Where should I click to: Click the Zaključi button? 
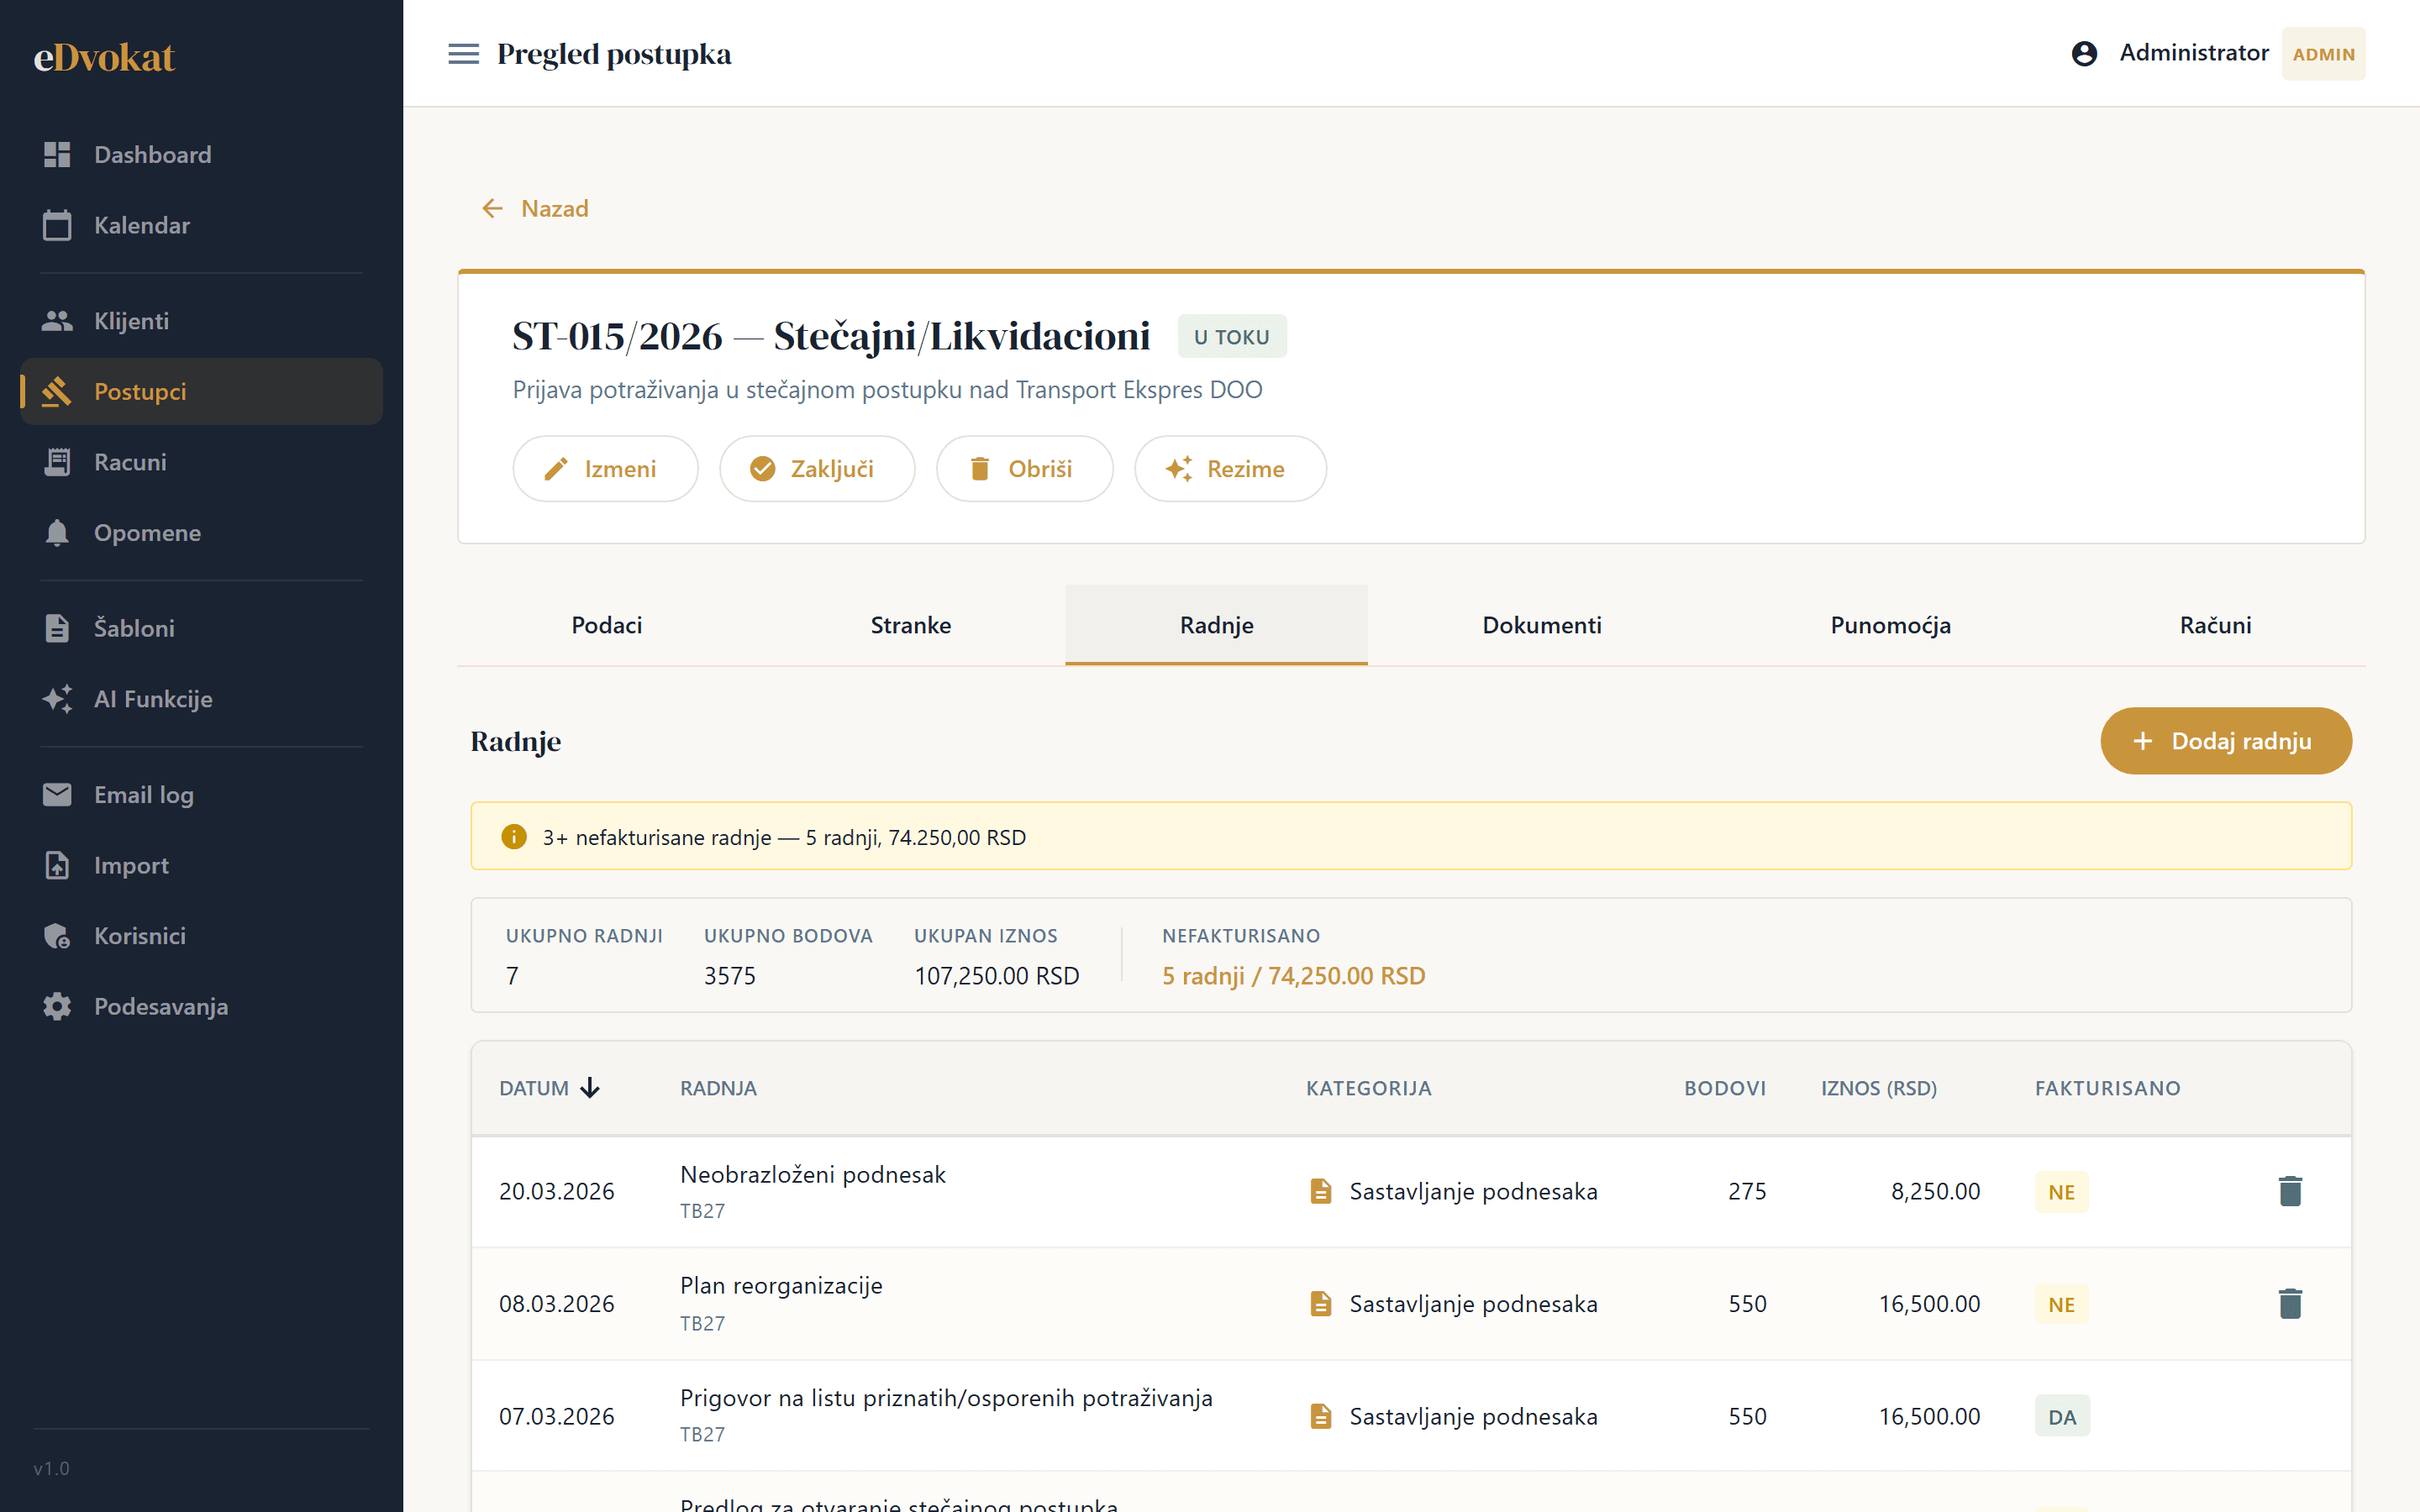[817, 469]
